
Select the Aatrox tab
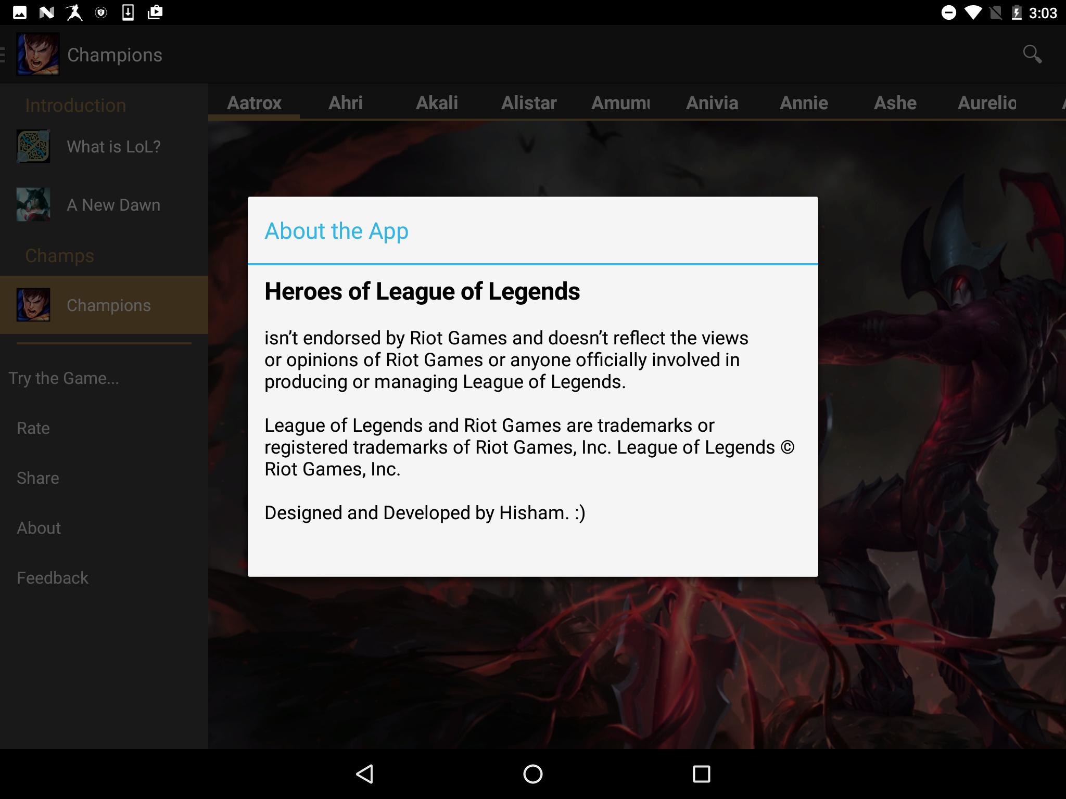point(254,102)
